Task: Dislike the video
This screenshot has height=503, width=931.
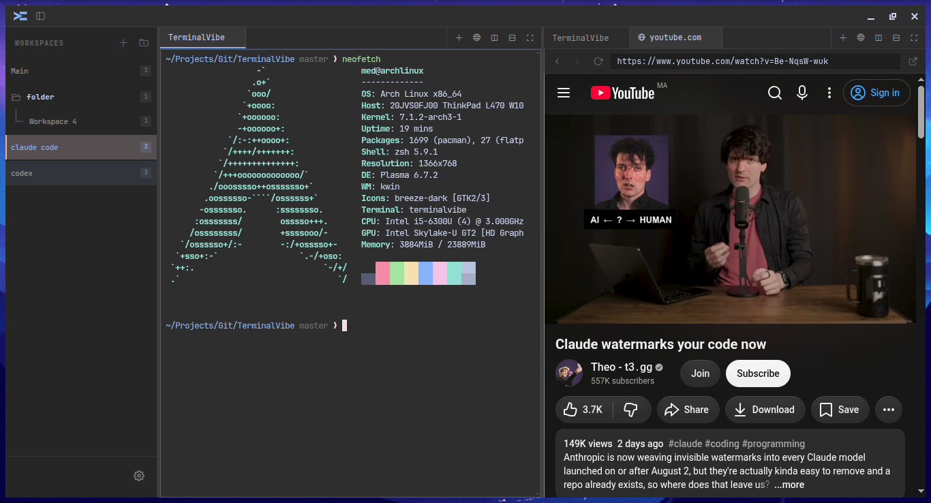Action: (631, 410)
